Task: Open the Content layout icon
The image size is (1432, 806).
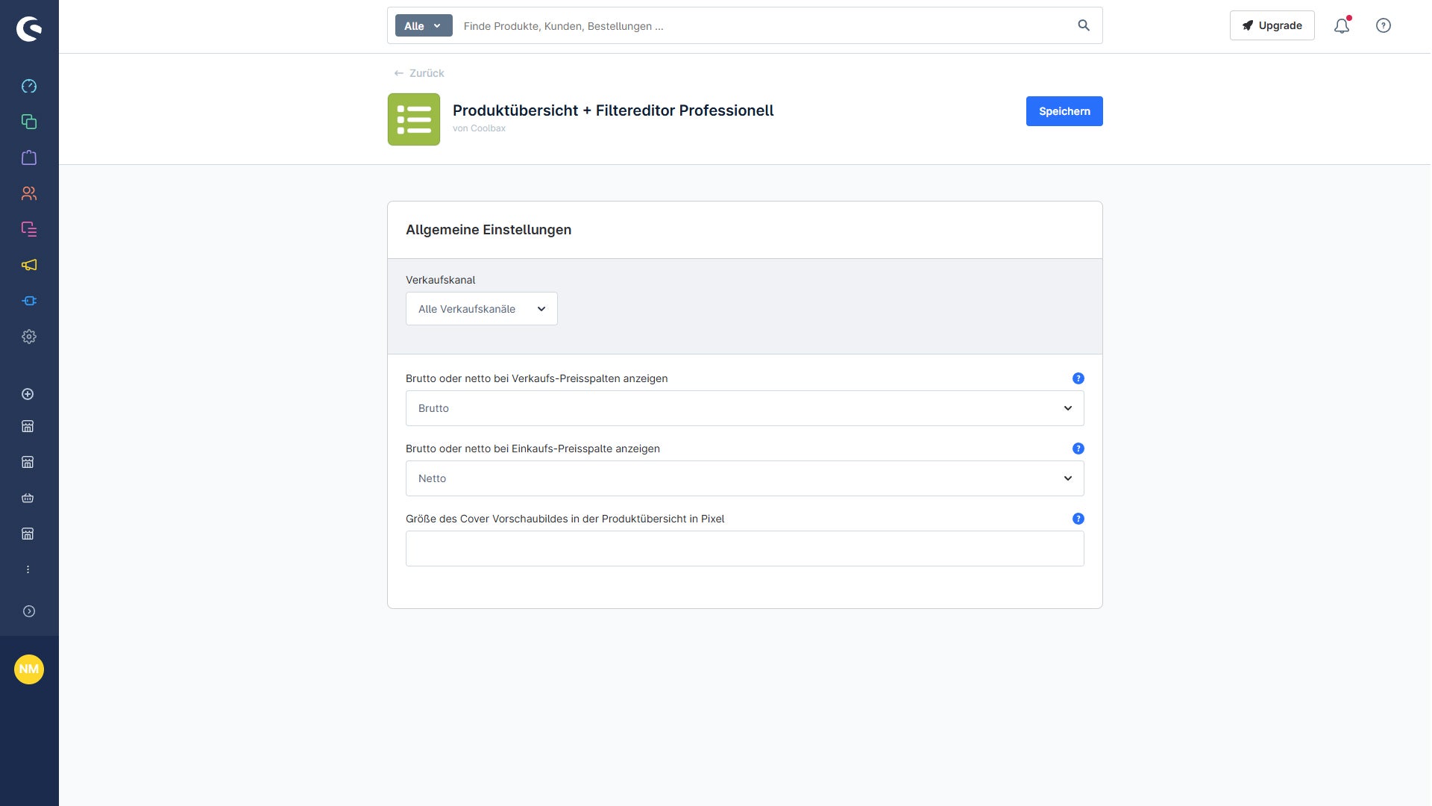Action: (29, 229)
